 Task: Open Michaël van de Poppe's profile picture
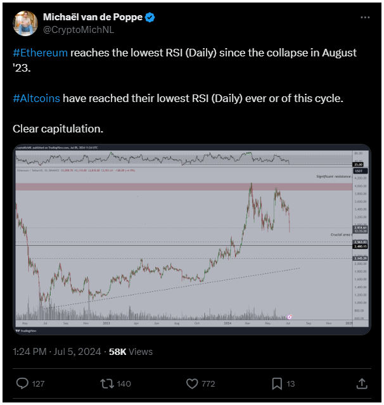point(24,23)
